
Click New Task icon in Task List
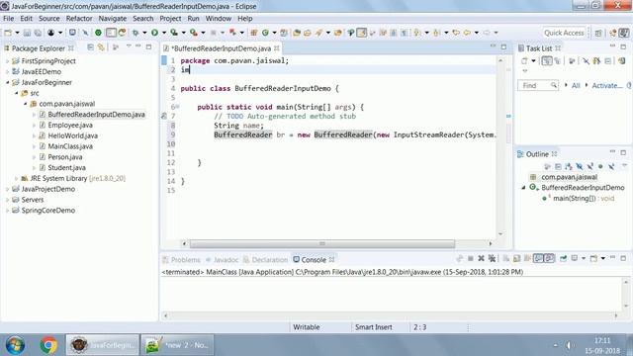(524, 61)
